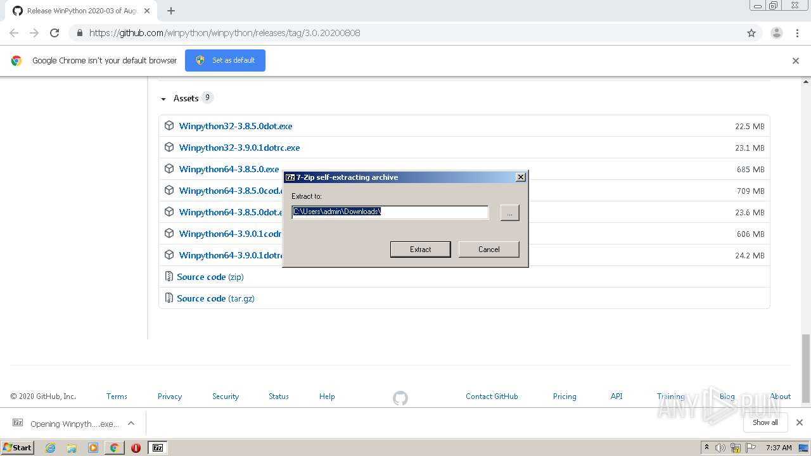Open Status link in footer
The height and width of the screenshot is (456, 811).
tap(279, 396)
